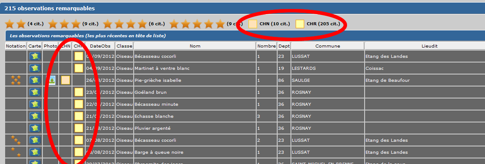485x164 pixels.
Task: Sort by the Commune column header
Action: click(x=328, y=46)
